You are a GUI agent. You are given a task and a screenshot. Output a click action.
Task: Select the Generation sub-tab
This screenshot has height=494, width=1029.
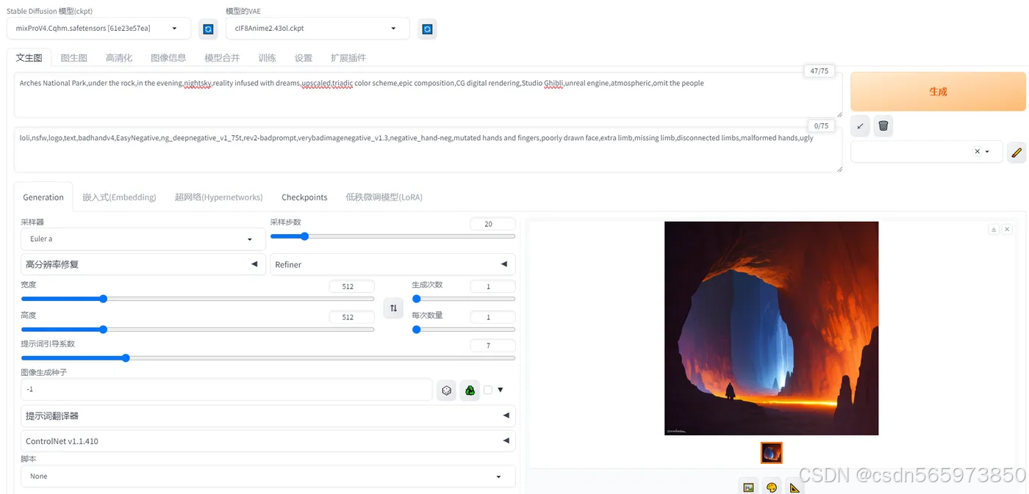pos(43,197)
